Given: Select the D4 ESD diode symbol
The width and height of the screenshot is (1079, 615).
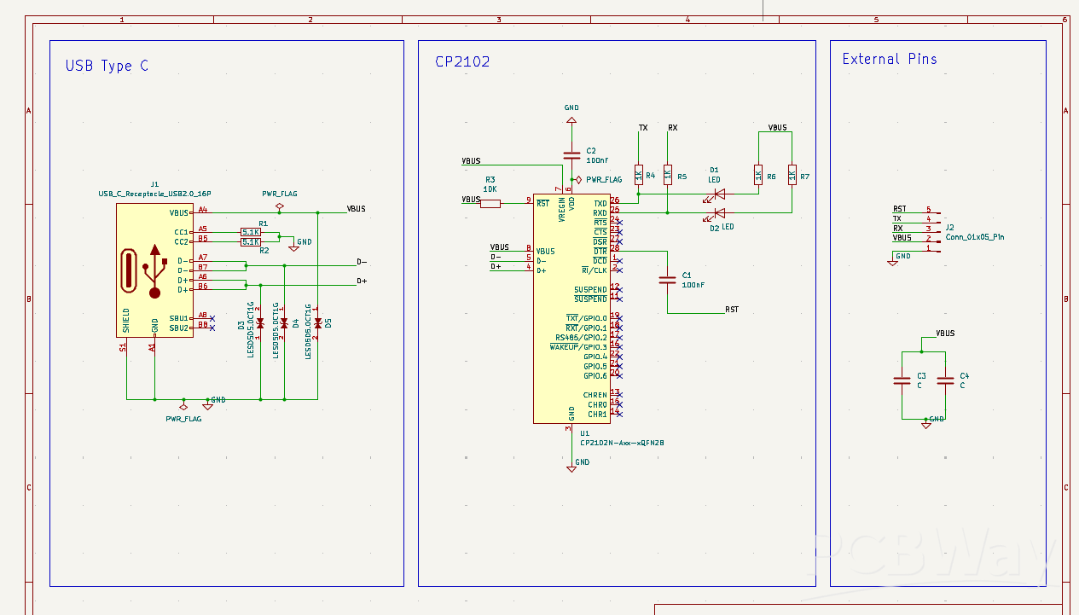Looking at the screenshot, I should (x=284, y=323).
